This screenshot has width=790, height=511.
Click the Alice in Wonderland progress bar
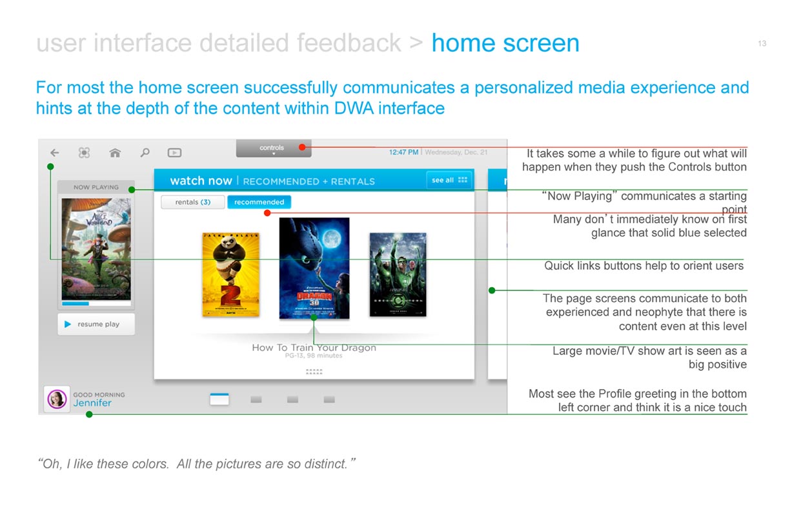96,303
